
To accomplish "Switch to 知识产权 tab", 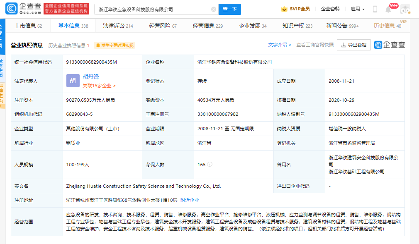I will point(297,26).
